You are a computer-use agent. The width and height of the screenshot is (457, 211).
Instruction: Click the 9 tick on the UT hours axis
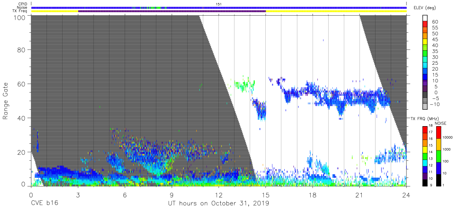172,195
